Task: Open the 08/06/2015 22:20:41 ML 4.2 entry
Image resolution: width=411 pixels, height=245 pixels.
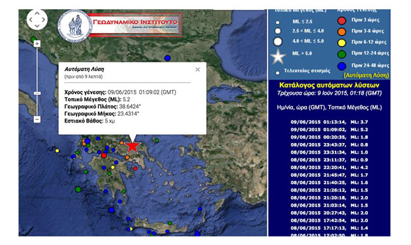Action: pyautogui.click(x=329, y=168)
